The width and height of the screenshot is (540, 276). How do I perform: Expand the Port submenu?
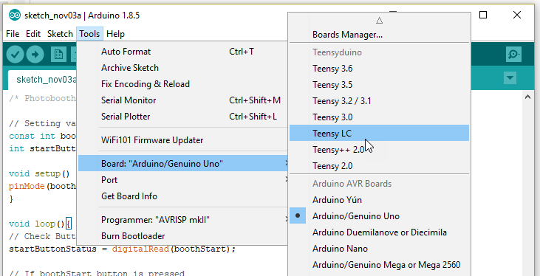tap(183, 179)
